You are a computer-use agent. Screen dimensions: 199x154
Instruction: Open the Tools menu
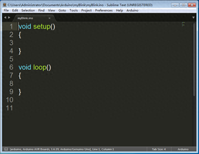[x=74, y=10]
